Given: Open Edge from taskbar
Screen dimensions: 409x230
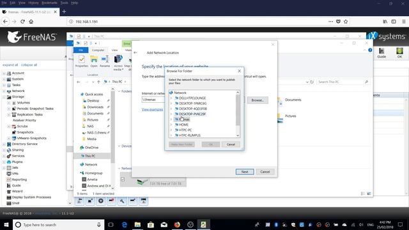Looking at the screenshot, I should coord(125,224).
